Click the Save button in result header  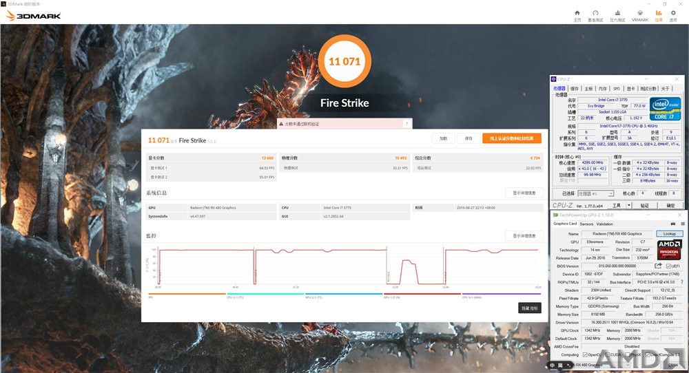point(469,138)
